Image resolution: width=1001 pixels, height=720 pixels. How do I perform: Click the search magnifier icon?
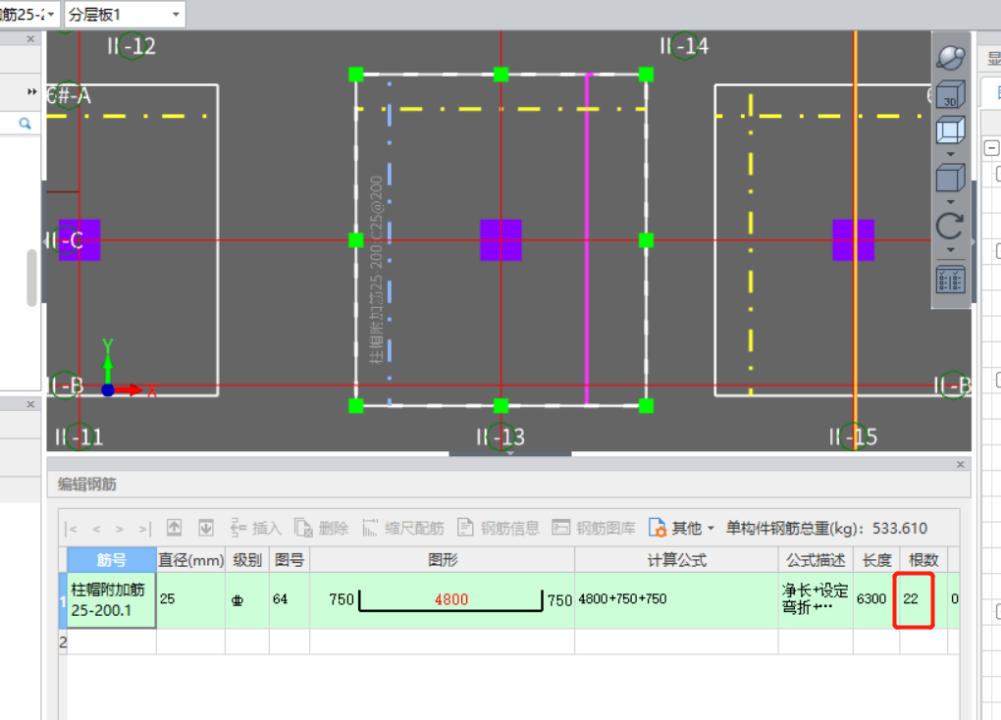pyautogui.click(x=25, y=124)
